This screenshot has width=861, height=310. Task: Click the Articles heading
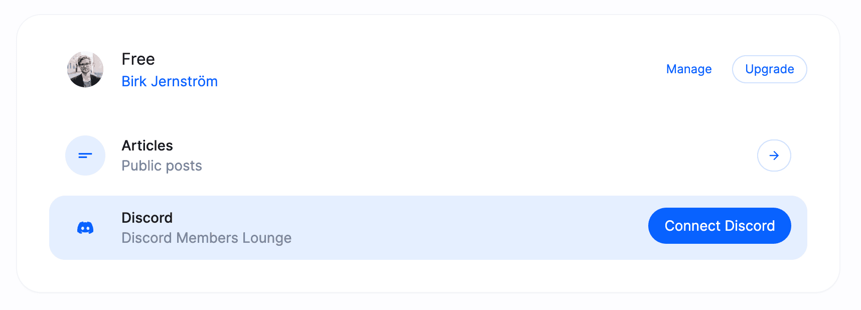pyautogui.click(x=148, y=145)
